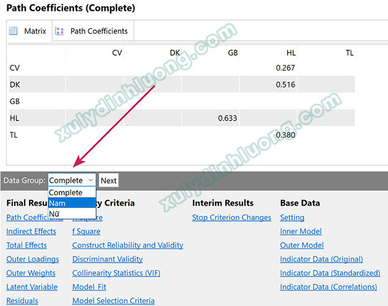Switch to the Matrix tab
Screen dimensions: 388x306
pos(34,31)
